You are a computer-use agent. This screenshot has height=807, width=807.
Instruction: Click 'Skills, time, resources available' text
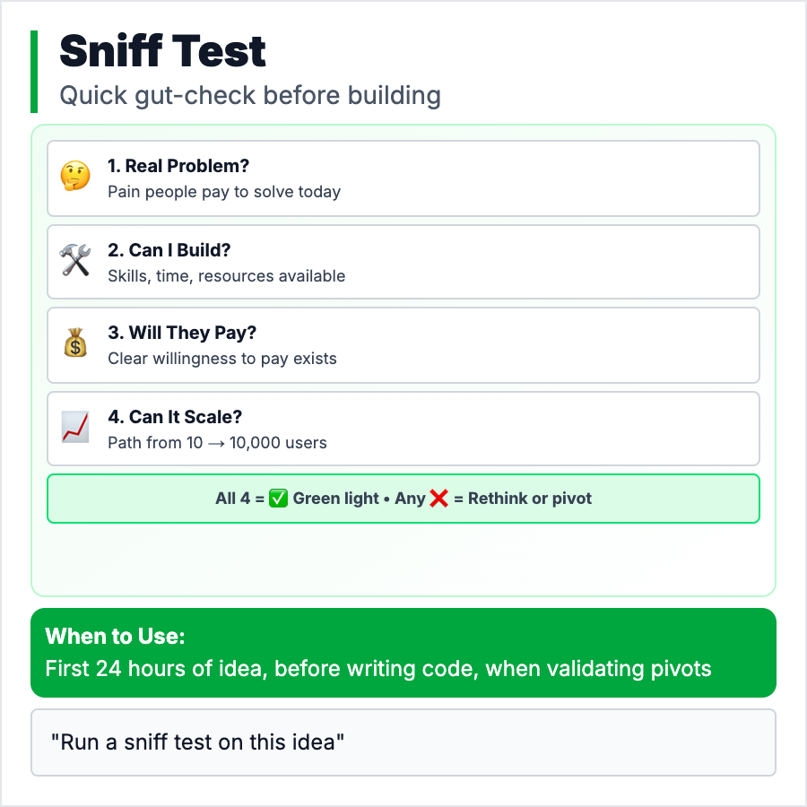pyautogui.click(x=226, y=276)
